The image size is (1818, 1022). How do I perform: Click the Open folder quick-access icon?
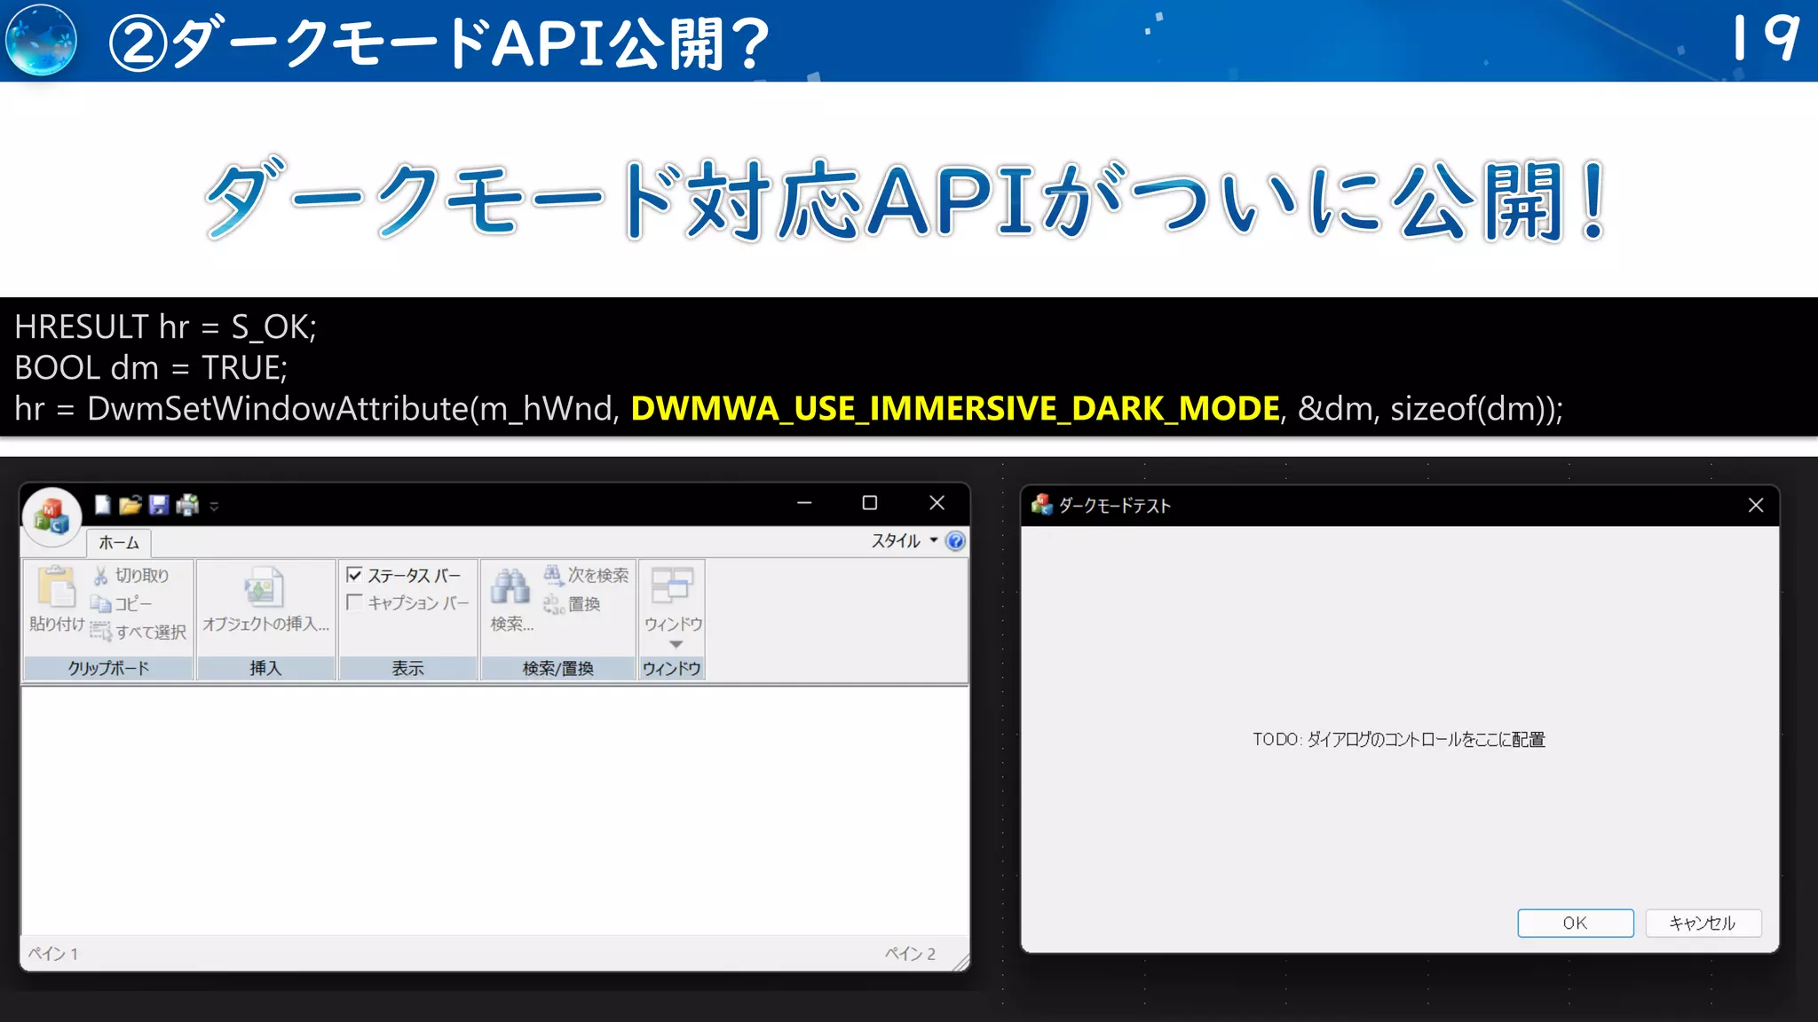[x=130, y=505]
